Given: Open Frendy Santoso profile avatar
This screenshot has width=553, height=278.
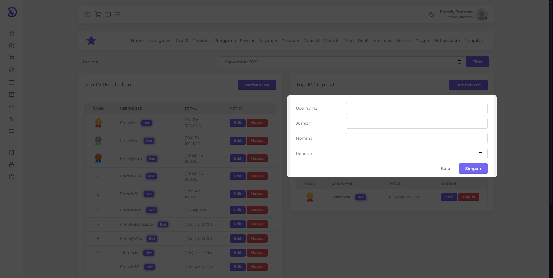Looking at the screenshot, I should tap(481, 14).
